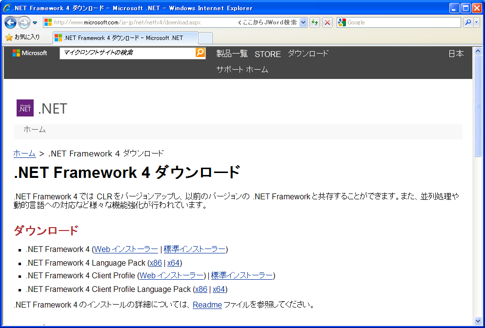
Task: Download Client Profile 標準インストーラー
Action: (x=242, y=275)
